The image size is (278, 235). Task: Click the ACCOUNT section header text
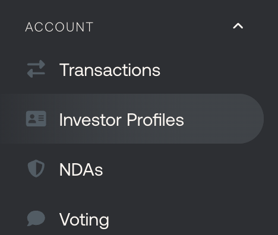click(59, 27)
